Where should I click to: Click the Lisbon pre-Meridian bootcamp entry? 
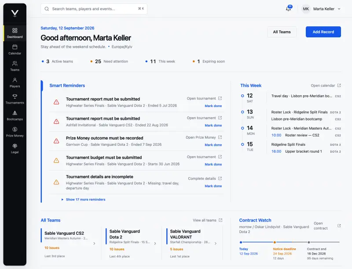click(x=306, y=119)
